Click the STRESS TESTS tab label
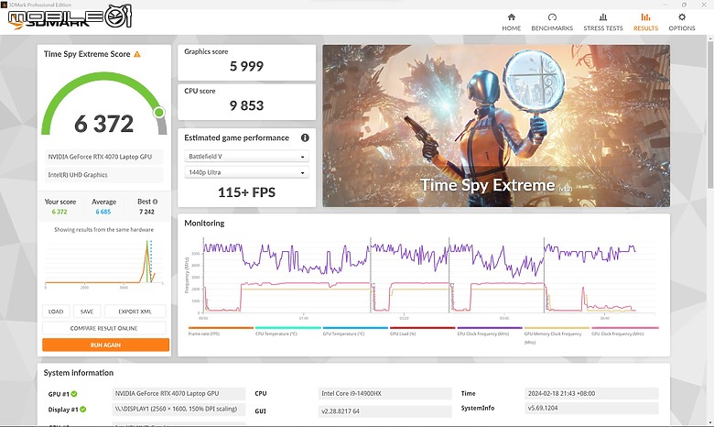The image size is (714, 427). point(603,27)
